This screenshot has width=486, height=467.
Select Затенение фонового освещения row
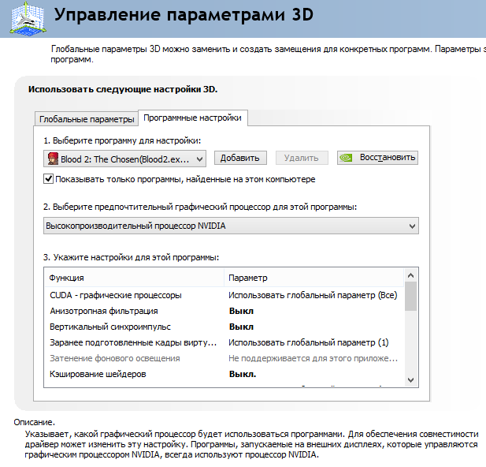(224, 358)
